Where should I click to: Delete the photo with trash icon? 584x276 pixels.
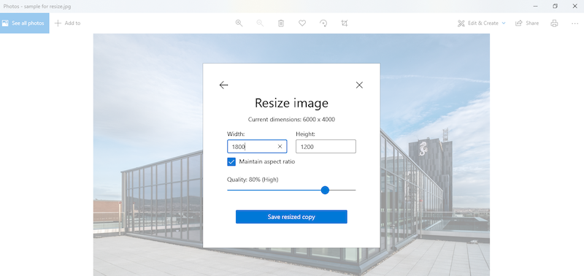[281, 23]
